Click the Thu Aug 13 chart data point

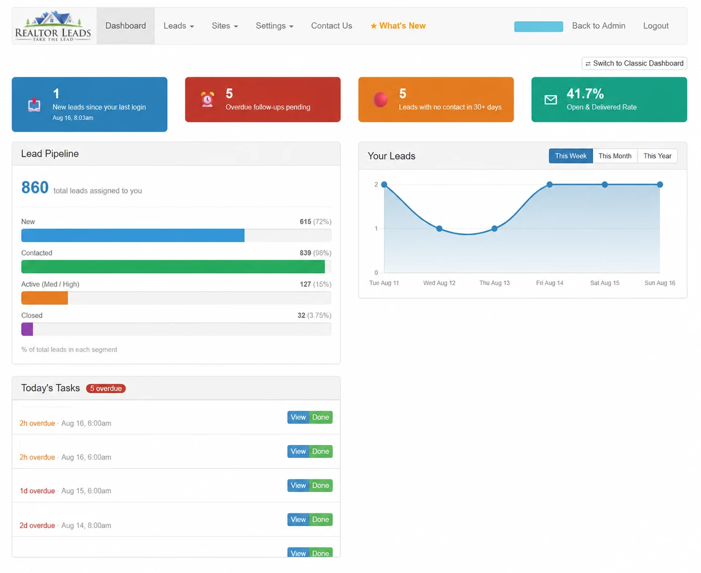point(494,229)
